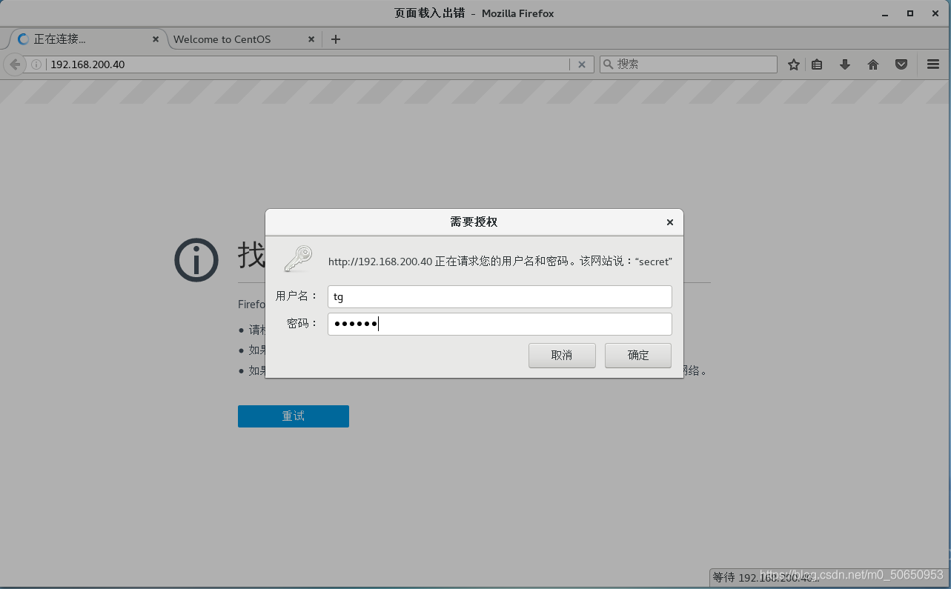
Task: Bookmark this page with star icon
Action: tap(794, 64)
